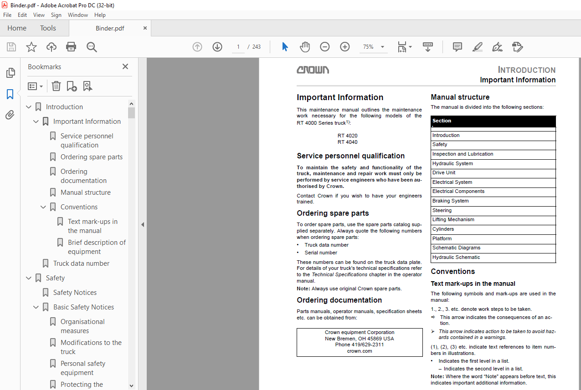The width and height of the screenshot is (581, 390).
Task: Jump to Truck data number bookmark
Action: (x=81, y=263)
